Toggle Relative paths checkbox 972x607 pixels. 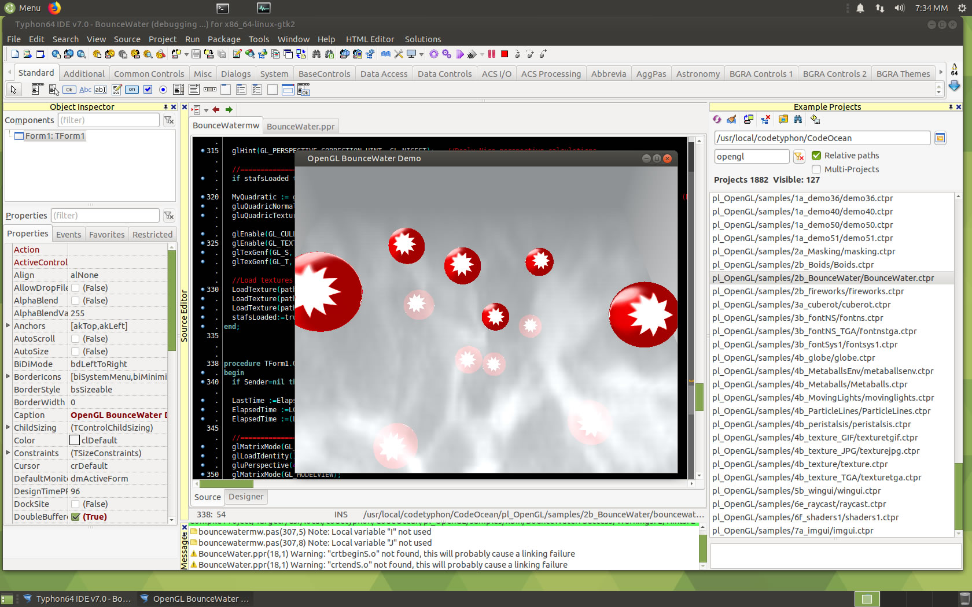pos(816,155)
